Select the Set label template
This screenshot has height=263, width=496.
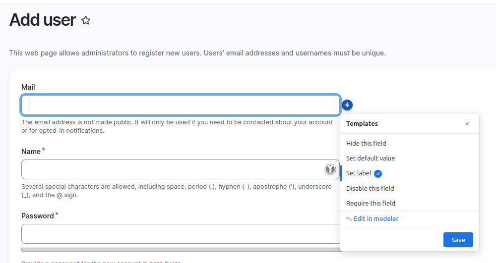(x=359, y=173)
